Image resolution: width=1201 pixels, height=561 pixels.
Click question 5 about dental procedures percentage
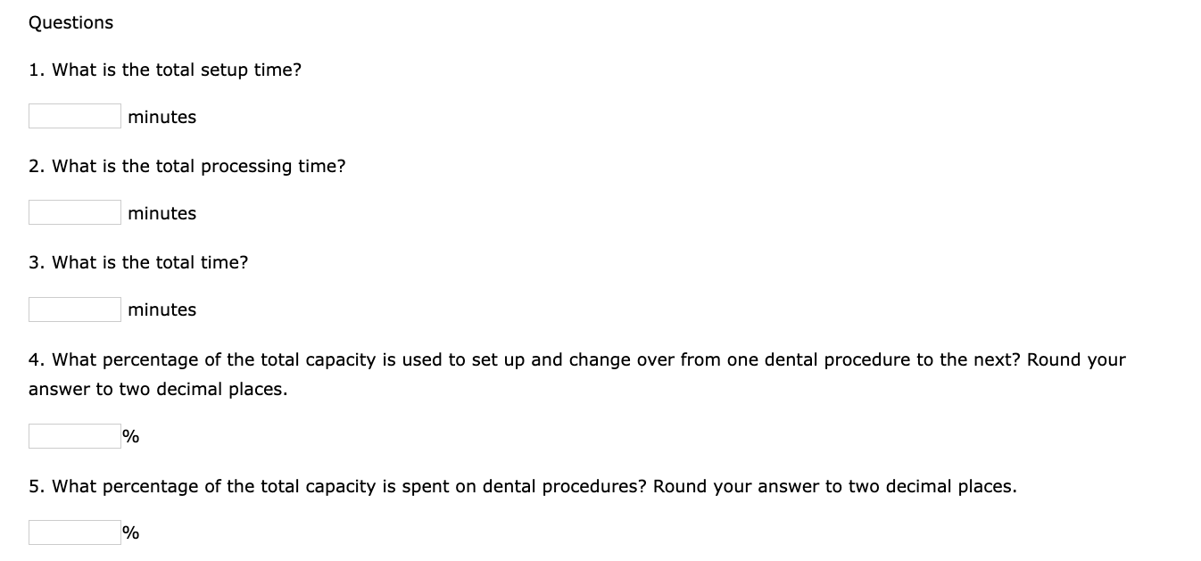point(523,486)
